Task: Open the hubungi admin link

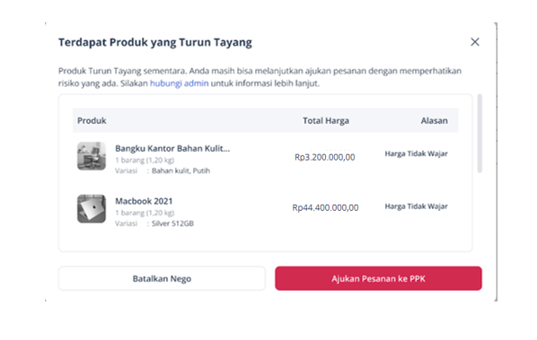Action: coord(179,83)
